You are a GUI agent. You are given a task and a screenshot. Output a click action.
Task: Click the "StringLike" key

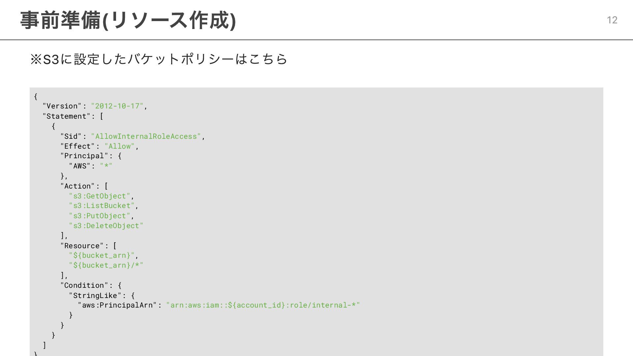95,296
